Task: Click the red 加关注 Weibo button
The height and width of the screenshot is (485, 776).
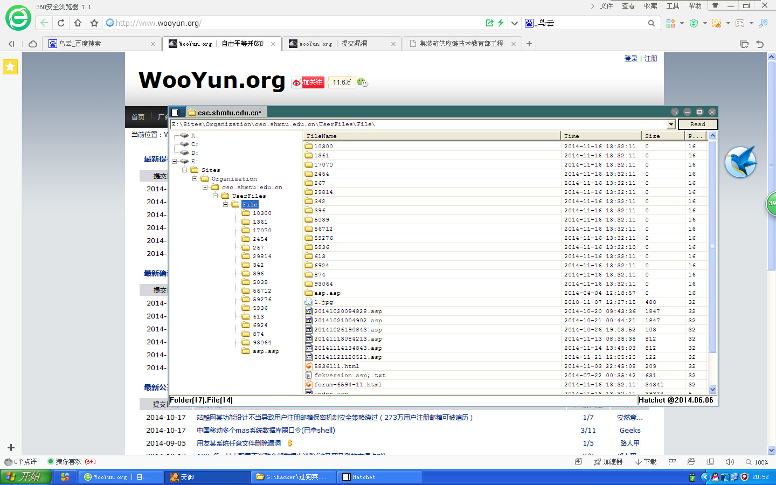Action: [x=308, y=82]
